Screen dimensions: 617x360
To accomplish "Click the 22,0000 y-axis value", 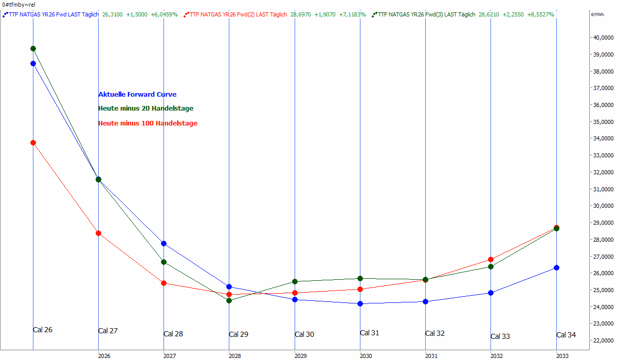I will click(604, 340).
